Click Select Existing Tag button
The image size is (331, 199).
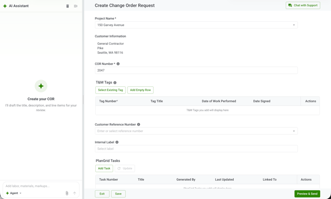click(110, 90)
